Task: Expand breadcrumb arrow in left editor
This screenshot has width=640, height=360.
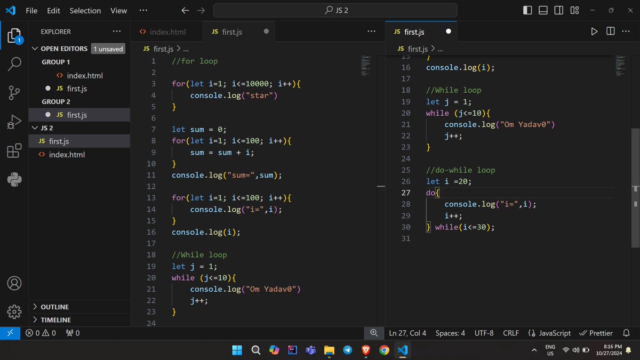Action: 179,49
